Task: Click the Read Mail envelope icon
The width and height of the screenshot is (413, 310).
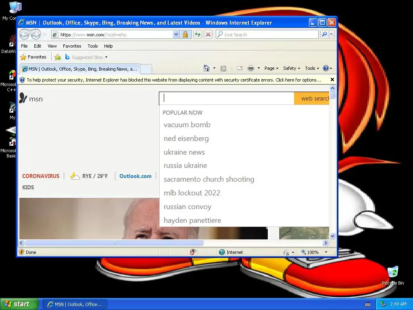Action: click(x=240, y=68)
